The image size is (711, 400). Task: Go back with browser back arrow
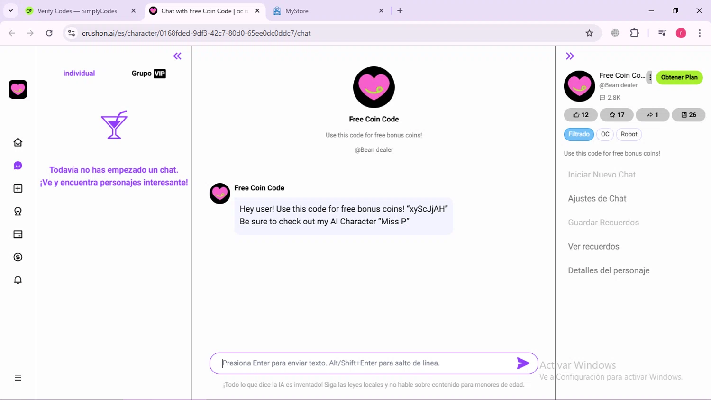[12, 33]
